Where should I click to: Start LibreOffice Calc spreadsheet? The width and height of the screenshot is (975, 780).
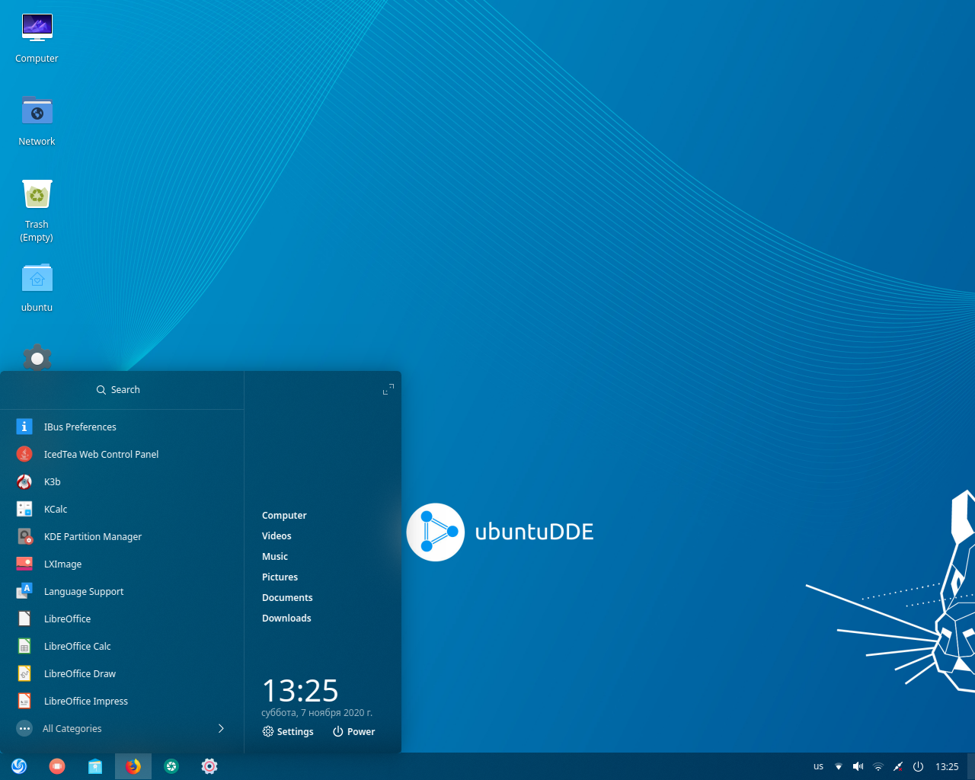77,646
